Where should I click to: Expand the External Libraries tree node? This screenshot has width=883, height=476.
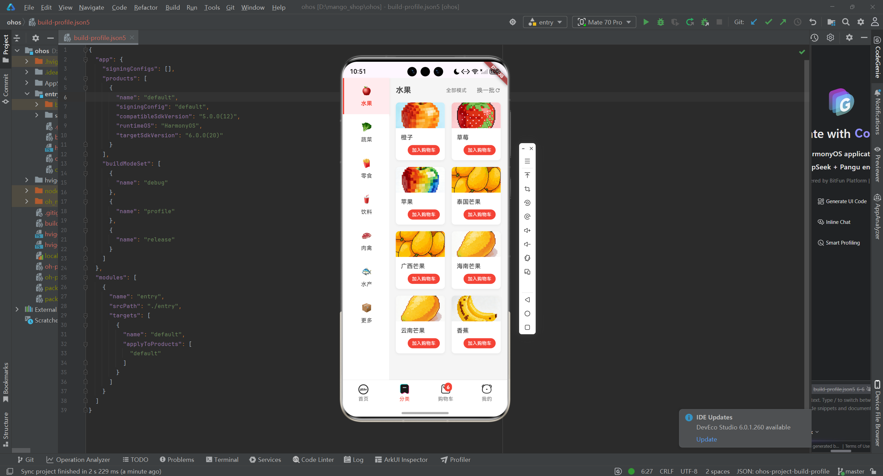[17, 309]
